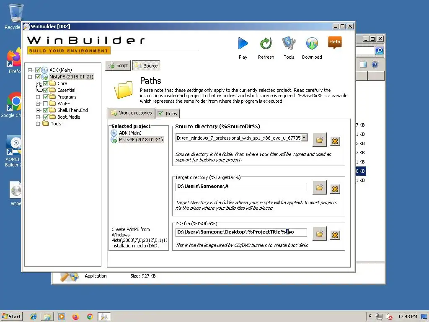Click the Refresh icon
Viewport: 429px width, 322px height.
pyautogui.click(x=266, y=43)
